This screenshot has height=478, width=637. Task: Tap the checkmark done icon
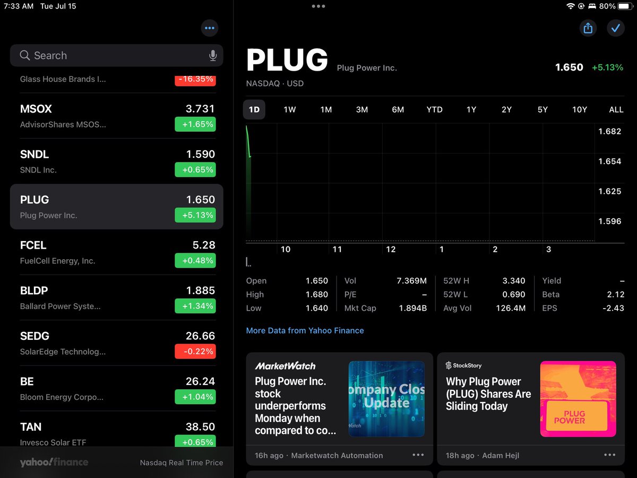click(x=616, y=28)
